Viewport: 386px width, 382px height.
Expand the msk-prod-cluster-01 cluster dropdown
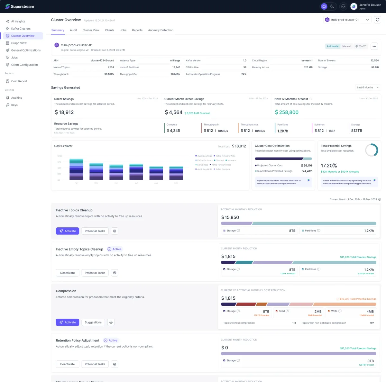click(x=347, y=20)
